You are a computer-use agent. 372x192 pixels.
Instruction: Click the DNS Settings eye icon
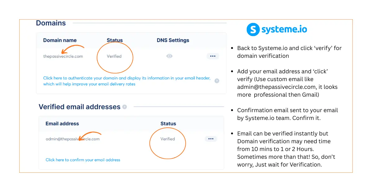pos(169,56)
